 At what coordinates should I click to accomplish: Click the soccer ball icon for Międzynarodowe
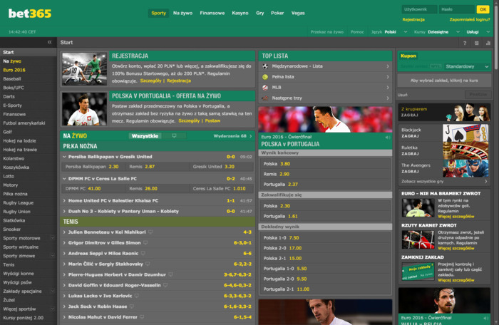pyautogui.click(x=265, y=66)
